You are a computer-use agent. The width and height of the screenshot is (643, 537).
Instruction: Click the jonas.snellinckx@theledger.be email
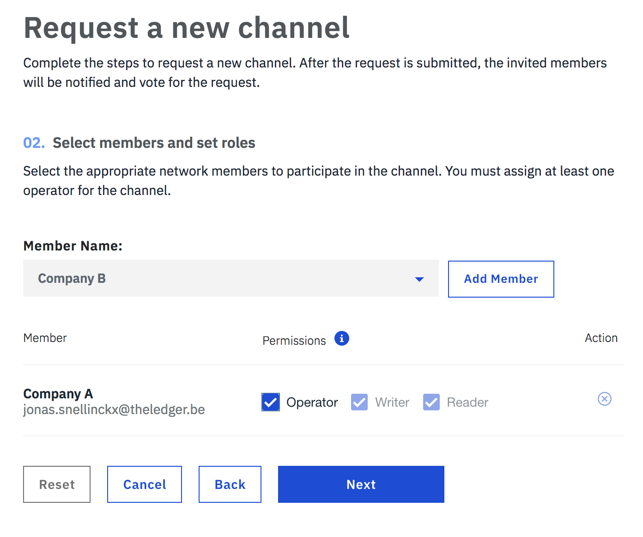pyautogui.click(x=114, y=409)
